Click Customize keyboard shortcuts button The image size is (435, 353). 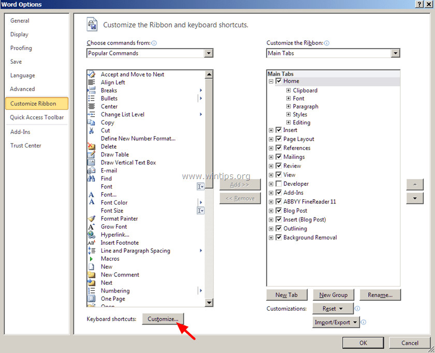[x=163, y=319]
